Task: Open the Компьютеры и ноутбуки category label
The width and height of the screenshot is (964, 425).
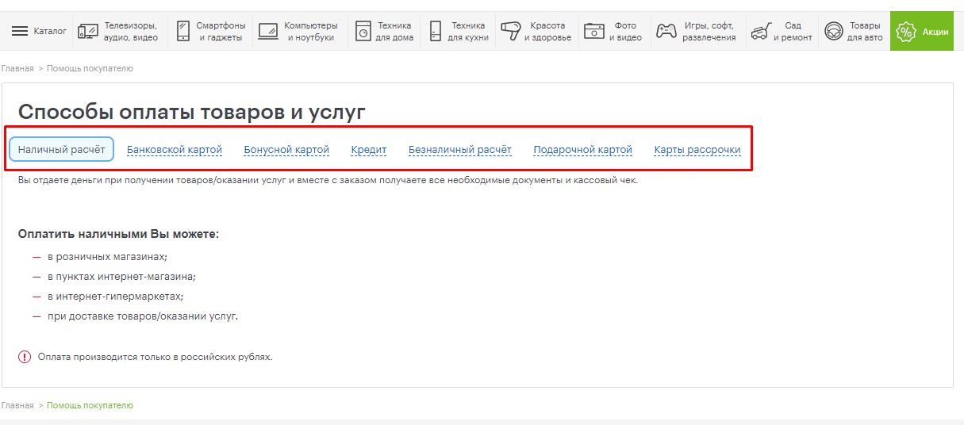Action: point(310,32)
